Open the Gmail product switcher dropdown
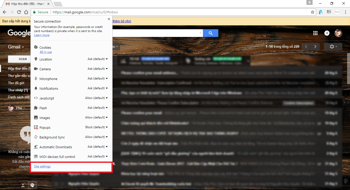Image resolution: width=350 pixels, height=190 pixels. (x=16, y=47)
